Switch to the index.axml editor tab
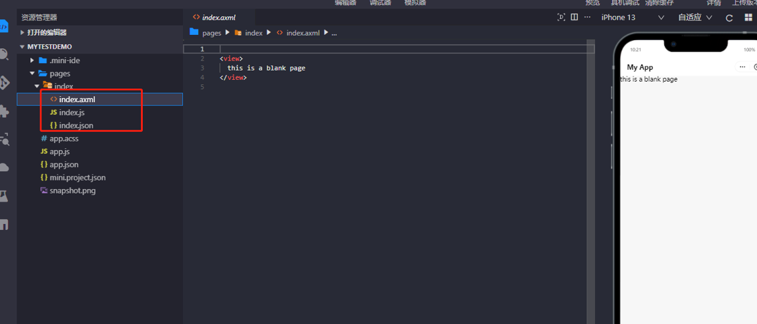Image resolution: width=757 pixels, height=324 pixels. coord(219,17)
